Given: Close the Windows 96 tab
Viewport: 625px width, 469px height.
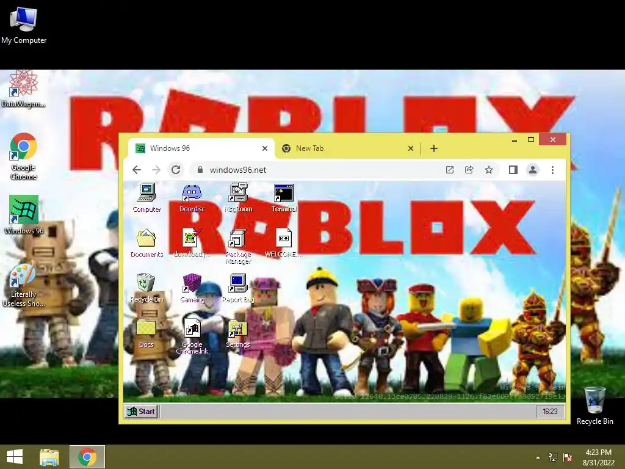Looking at the screenshot, I should point(265,148).
